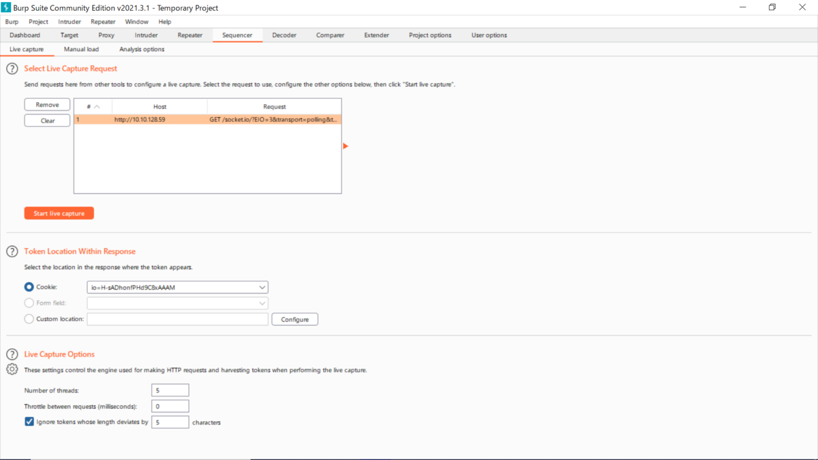Open help for Token Location Within Response

click(12, 251)
